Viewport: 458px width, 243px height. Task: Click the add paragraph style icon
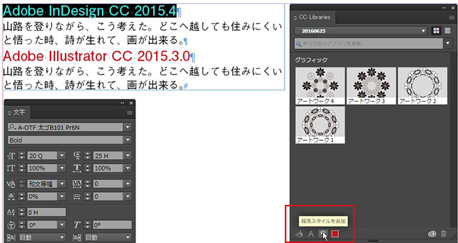click(x=323, y=234)
